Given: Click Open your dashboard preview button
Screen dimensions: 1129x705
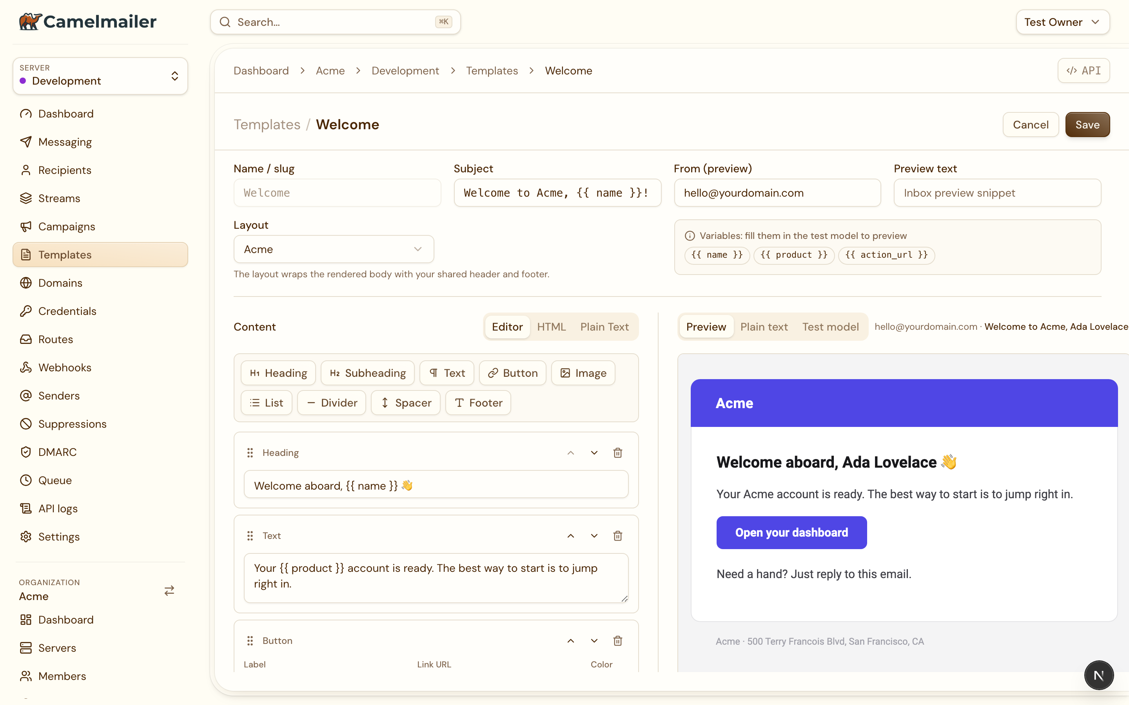Looking at the screenshot, I should pyautogui.click(x=792, y=533).
